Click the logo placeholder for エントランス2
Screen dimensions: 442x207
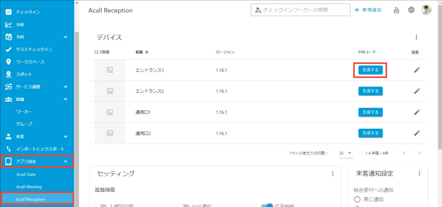[x=110, y=91]
